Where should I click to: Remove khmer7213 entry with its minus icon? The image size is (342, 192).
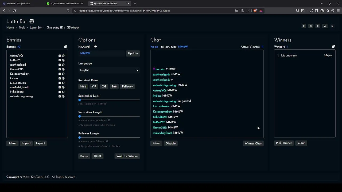[x=60, y=69]
